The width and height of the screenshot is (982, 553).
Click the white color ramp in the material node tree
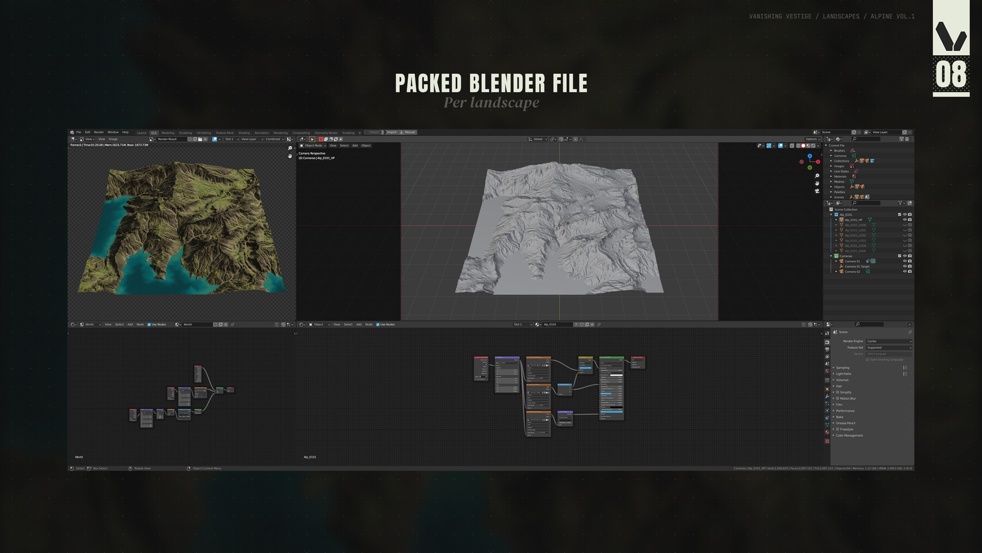coord(616,375)
